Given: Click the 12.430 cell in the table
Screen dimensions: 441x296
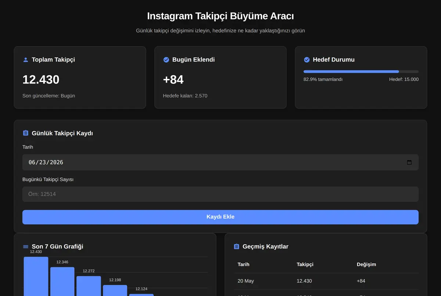Looking at the screenshot, I should pyautogui.click(x=304, y=281).
